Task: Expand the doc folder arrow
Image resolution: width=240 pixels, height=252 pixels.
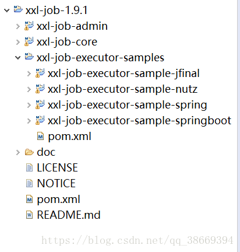Action: pyautogui.click(x=18, y=152)
